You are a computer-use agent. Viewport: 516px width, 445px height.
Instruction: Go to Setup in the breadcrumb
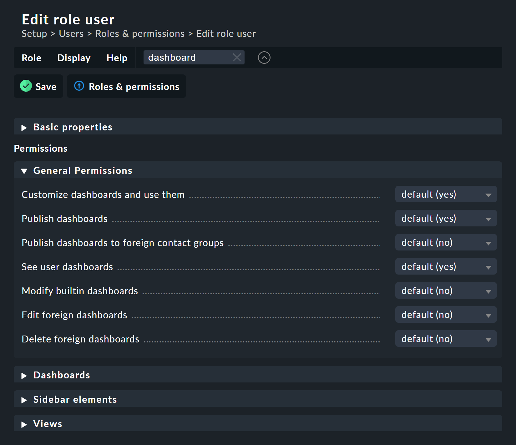pos(34,33)
